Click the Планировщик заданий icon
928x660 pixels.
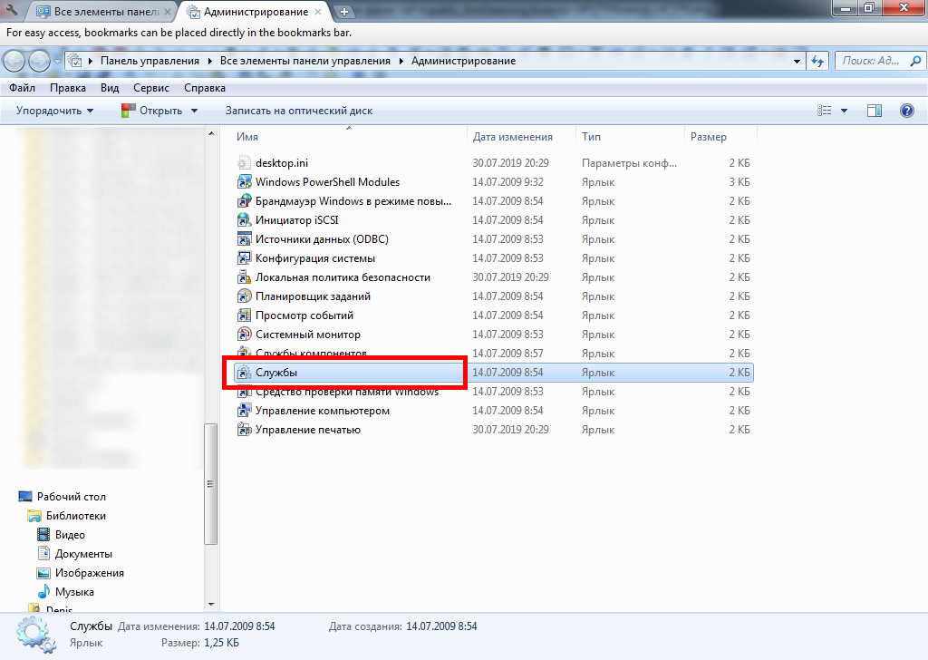click(x=243, y=296)
